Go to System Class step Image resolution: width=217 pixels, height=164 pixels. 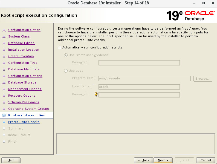(19, 36)
